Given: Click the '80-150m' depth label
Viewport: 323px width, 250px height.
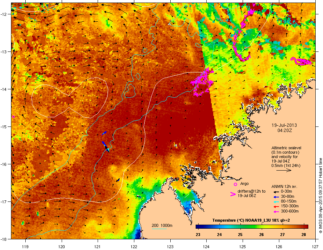Looking at the screenshot, I should pyautogui.click(x=288, y=201).
